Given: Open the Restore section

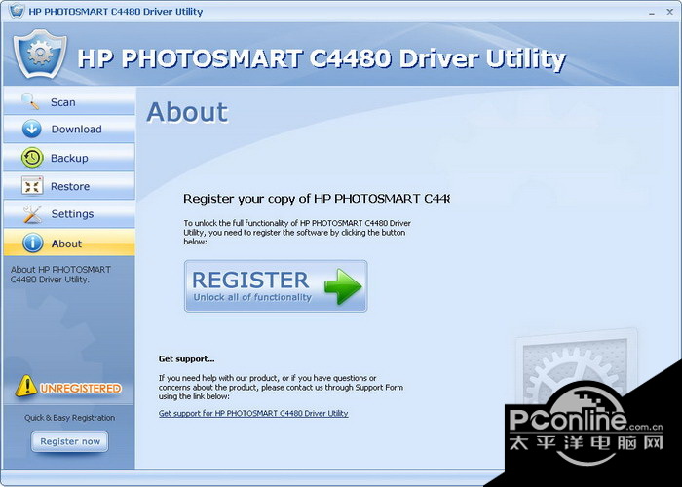Looking at the screenshot, I should (x=69, y=186).
